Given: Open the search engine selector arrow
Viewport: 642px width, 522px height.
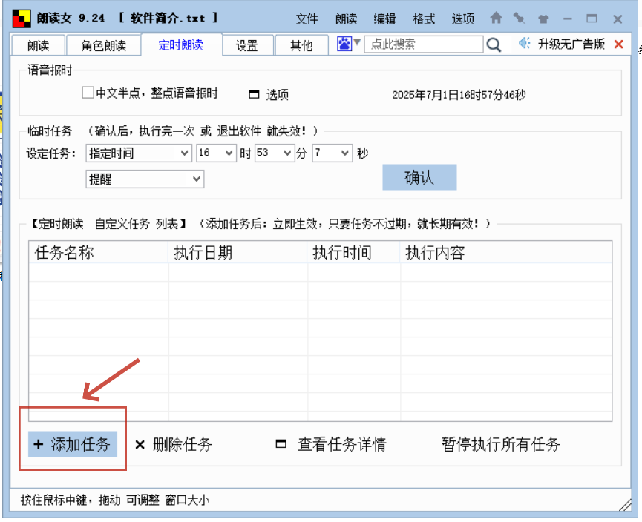Looking at the screenshot, I should pos(356,43).
